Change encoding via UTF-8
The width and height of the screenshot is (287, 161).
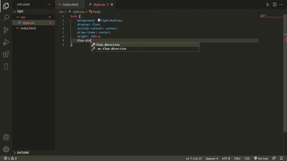226,158
